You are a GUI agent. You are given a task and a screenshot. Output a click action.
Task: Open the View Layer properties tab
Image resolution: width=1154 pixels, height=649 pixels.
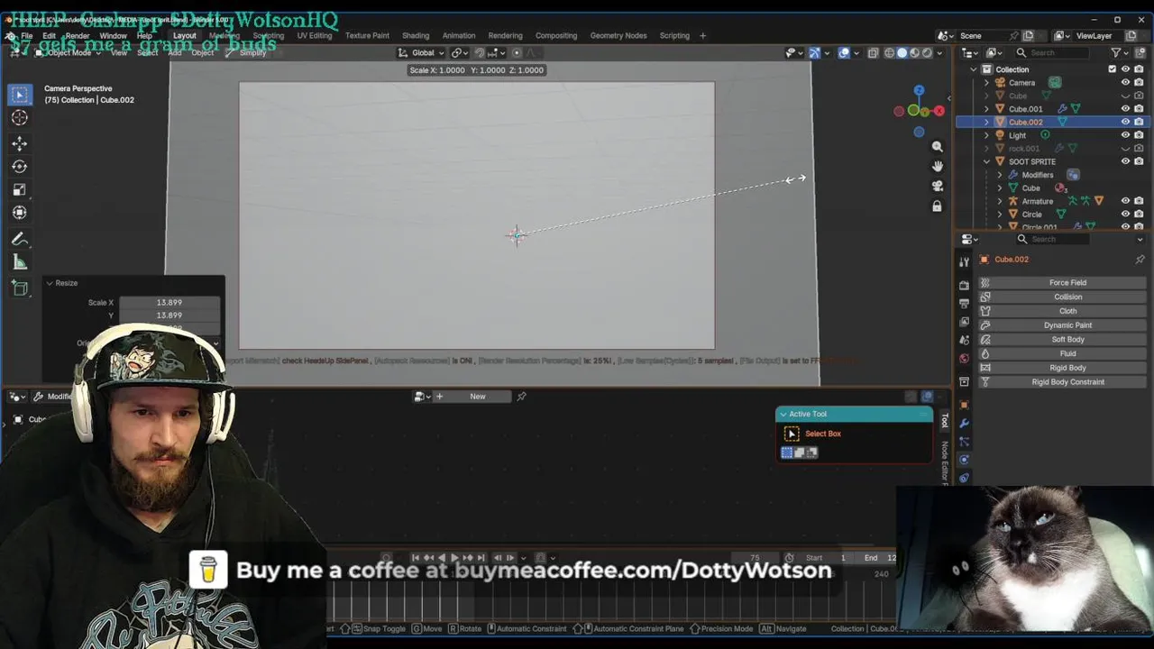(964, 321)
